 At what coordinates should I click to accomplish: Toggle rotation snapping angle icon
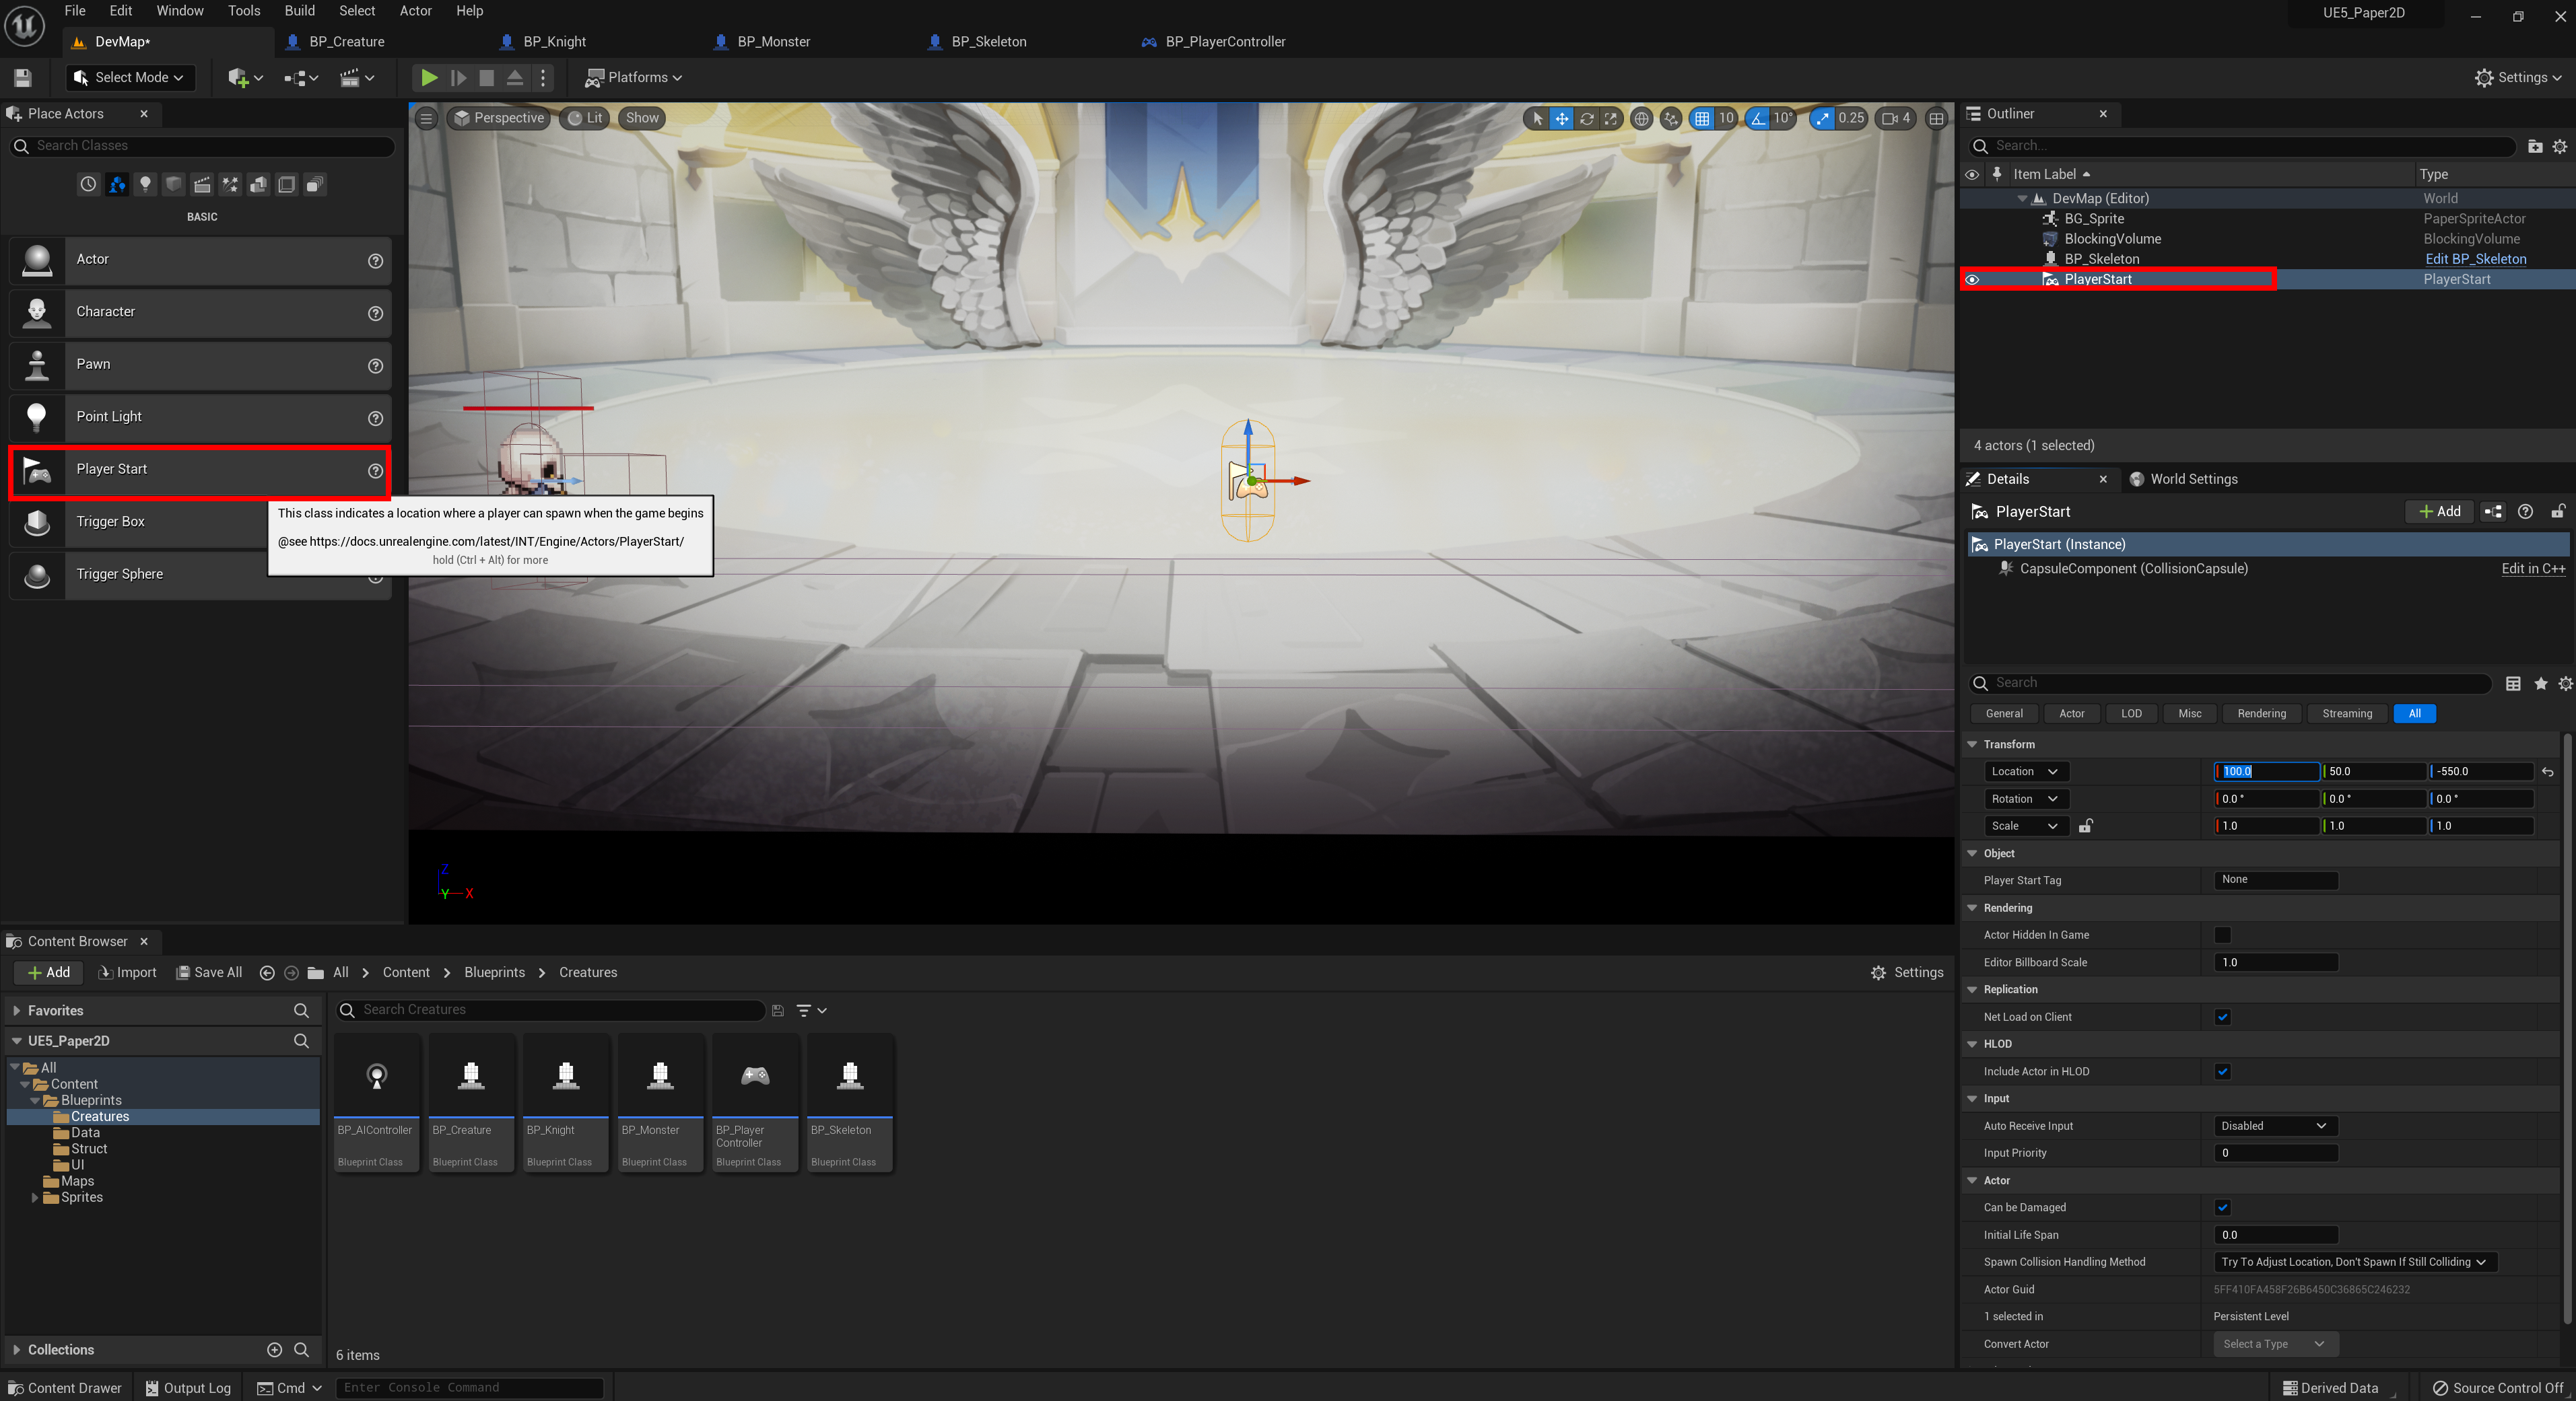1757,118
